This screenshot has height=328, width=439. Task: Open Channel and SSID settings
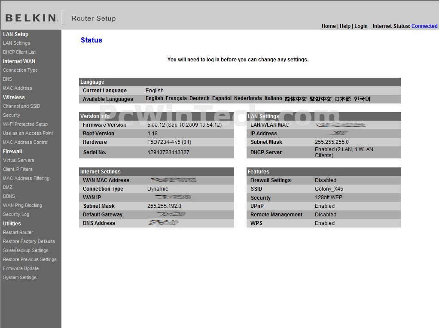tap(21, 106)
